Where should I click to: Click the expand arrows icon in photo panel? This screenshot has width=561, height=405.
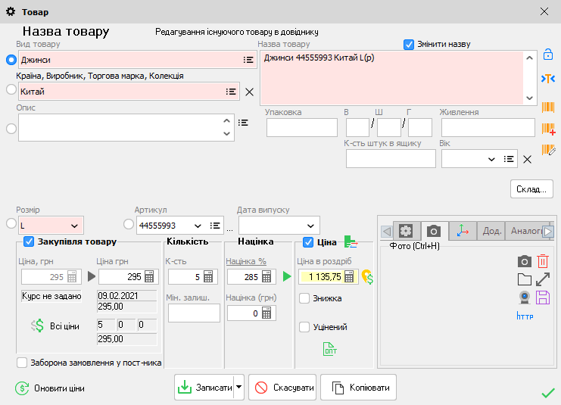[542, 279]
